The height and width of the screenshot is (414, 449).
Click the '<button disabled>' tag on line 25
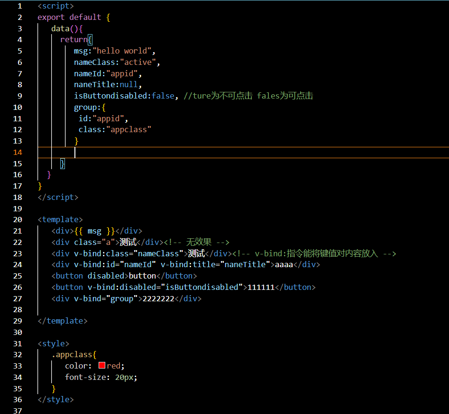pos(90,276)
